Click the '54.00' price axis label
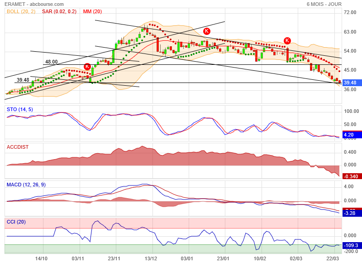 350,51
